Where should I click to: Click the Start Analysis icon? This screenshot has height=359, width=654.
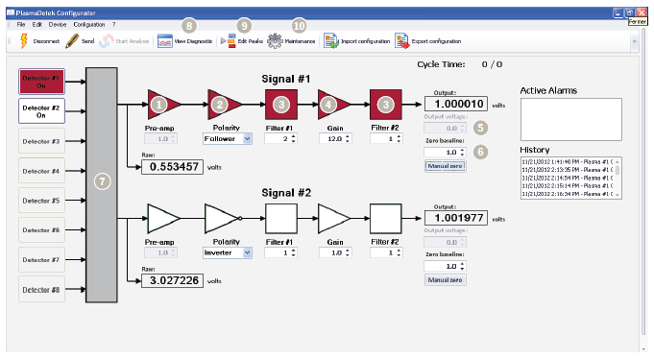pyautogui.click(x=106, y=41)
